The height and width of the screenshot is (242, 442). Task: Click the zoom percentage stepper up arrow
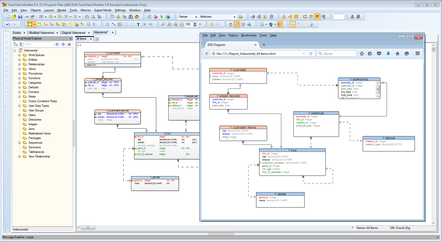[195, 23]
